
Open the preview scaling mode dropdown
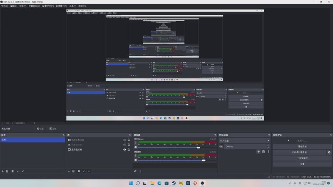click(x=25, y=123)
